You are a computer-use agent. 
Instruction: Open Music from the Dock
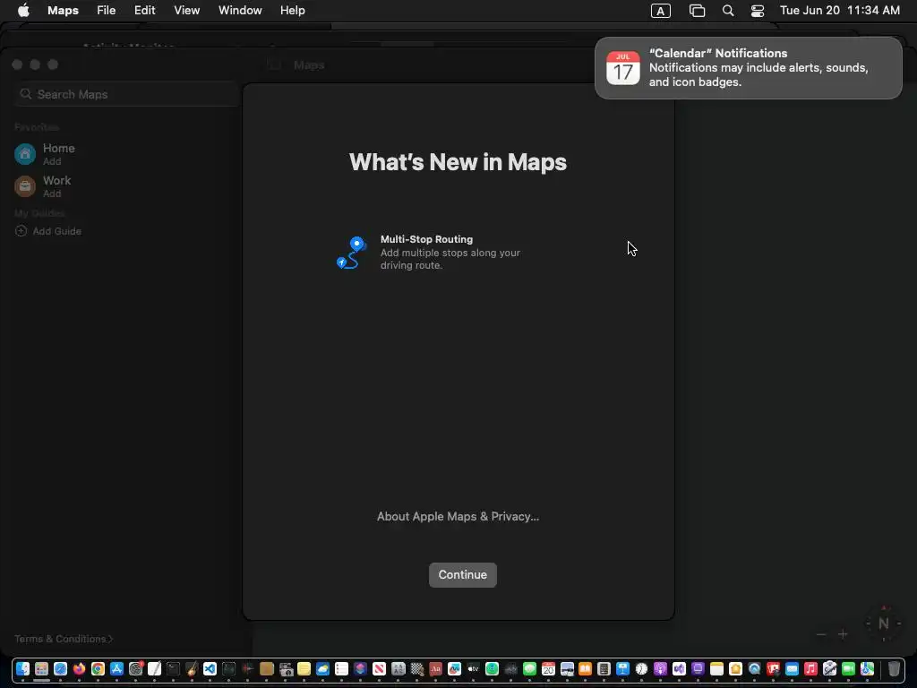pyautogui.click(x=810, y=668)
